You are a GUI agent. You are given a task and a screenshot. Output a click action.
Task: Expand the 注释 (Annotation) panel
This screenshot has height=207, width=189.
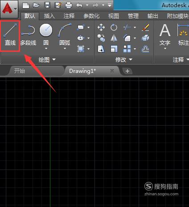click(181, 60)
